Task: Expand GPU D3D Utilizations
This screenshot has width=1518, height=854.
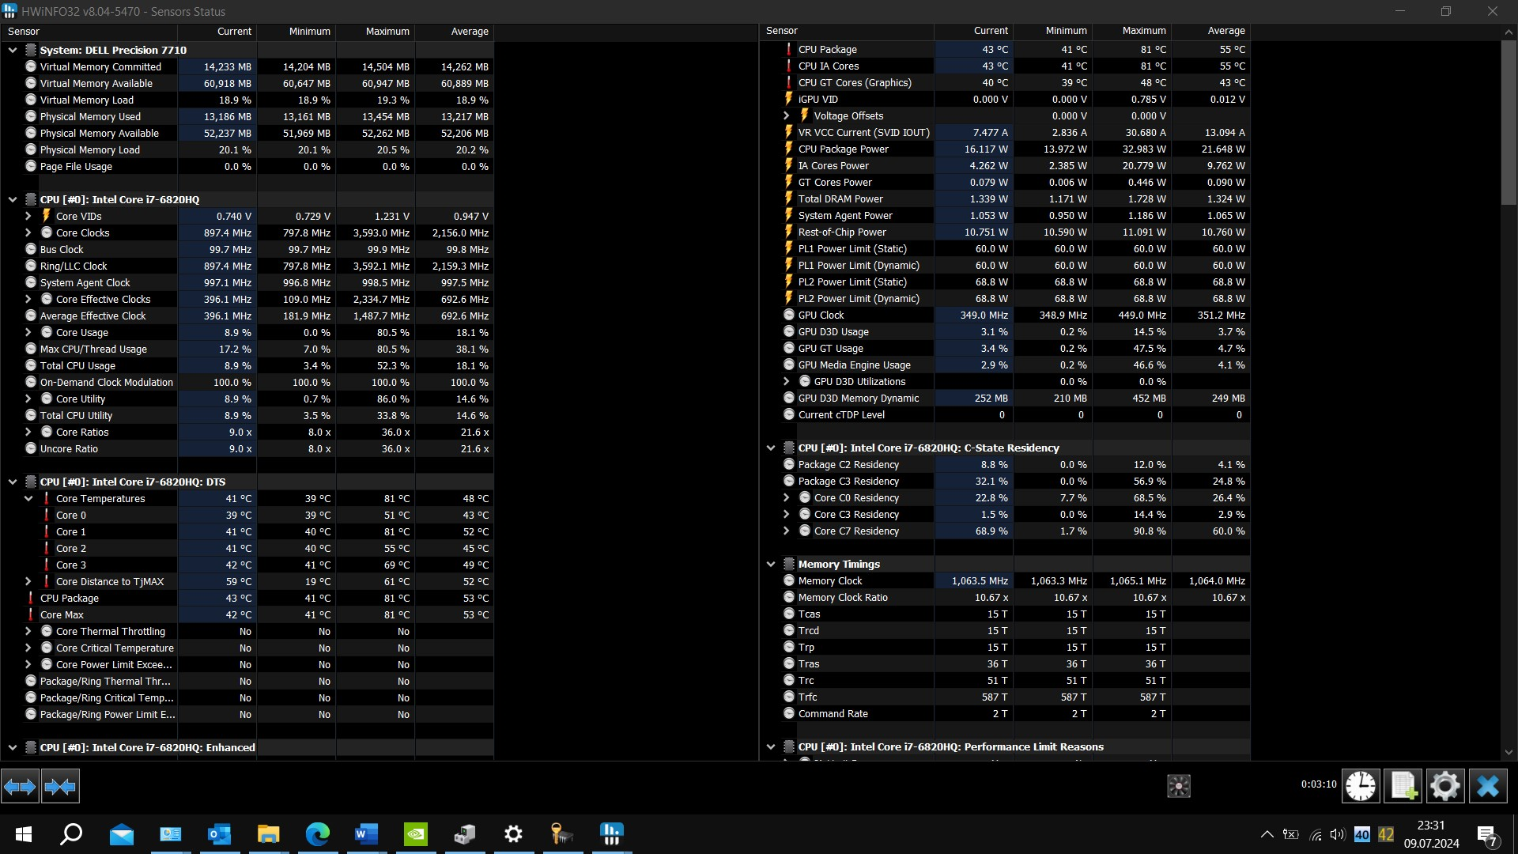Action: coord(787,381)
